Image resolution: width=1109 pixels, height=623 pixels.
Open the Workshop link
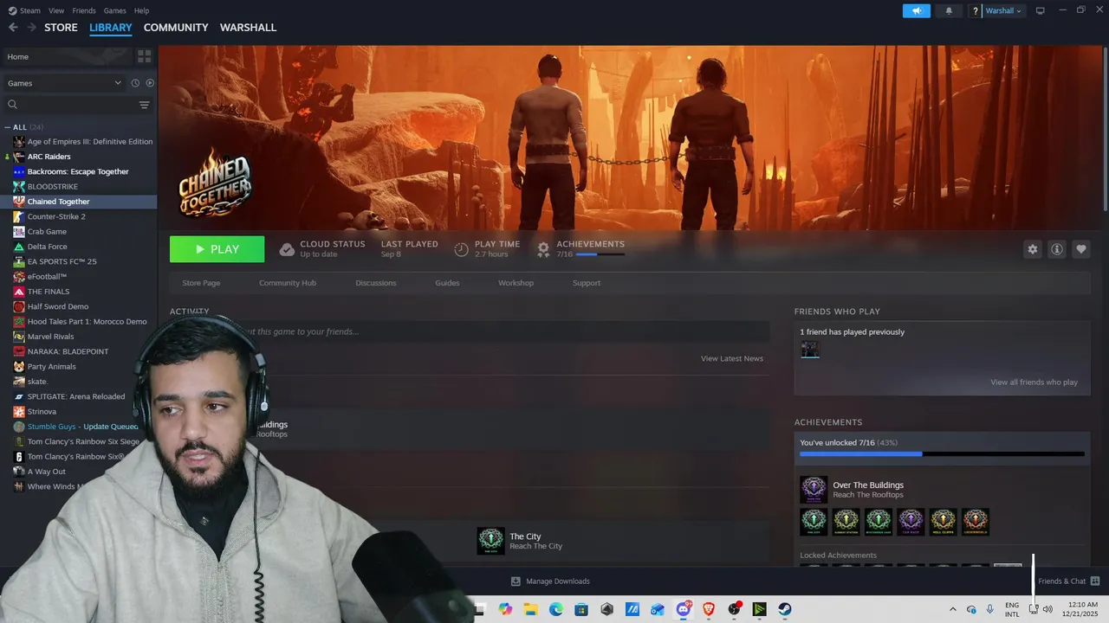click(516, 283)
